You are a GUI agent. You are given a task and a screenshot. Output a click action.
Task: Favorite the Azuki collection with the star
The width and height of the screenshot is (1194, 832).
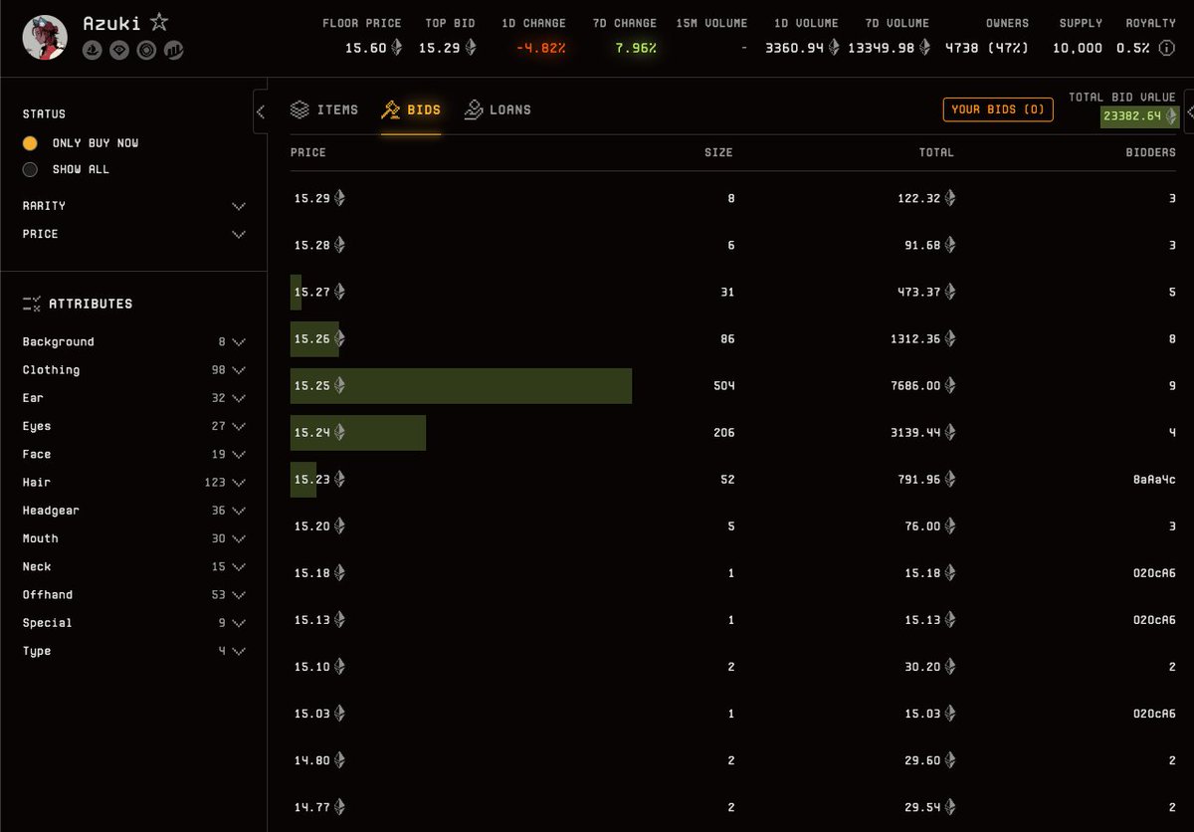[x=159, y=23]
